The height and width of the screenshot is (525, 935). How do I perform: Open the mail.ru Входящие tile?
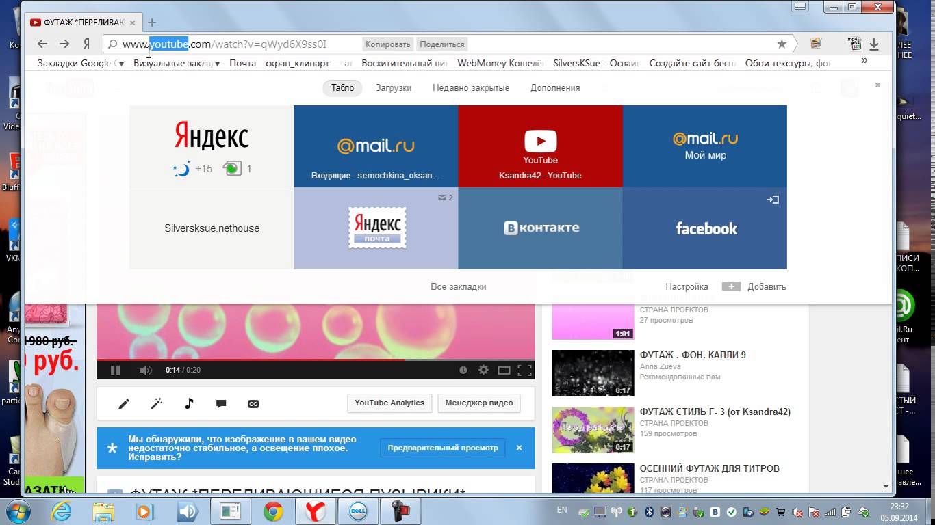pyautogui.click(x=376, y=146)
